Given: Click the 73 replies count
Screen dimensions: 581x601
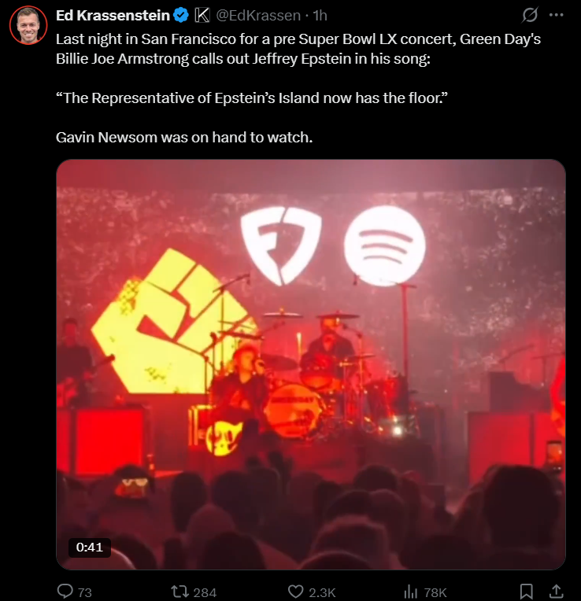Looking at the screenshot, I should (x=85, y=592).
